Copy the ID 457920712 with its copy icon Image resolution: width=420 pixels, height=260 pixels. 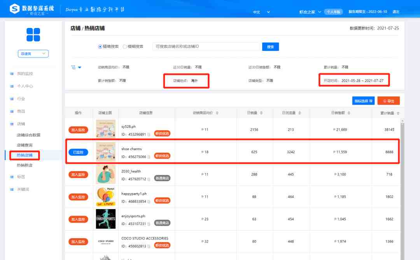coord(149,179)
